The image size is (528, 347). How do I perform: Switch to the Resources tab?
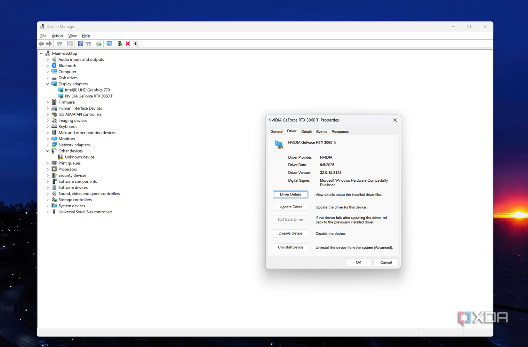click(x=340, y=132)
